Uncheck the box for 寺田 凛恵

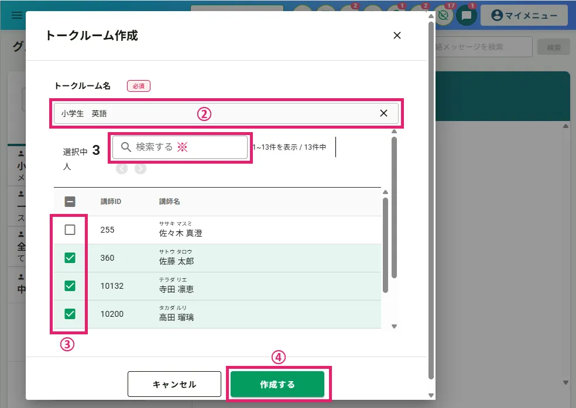click(70, 286)
